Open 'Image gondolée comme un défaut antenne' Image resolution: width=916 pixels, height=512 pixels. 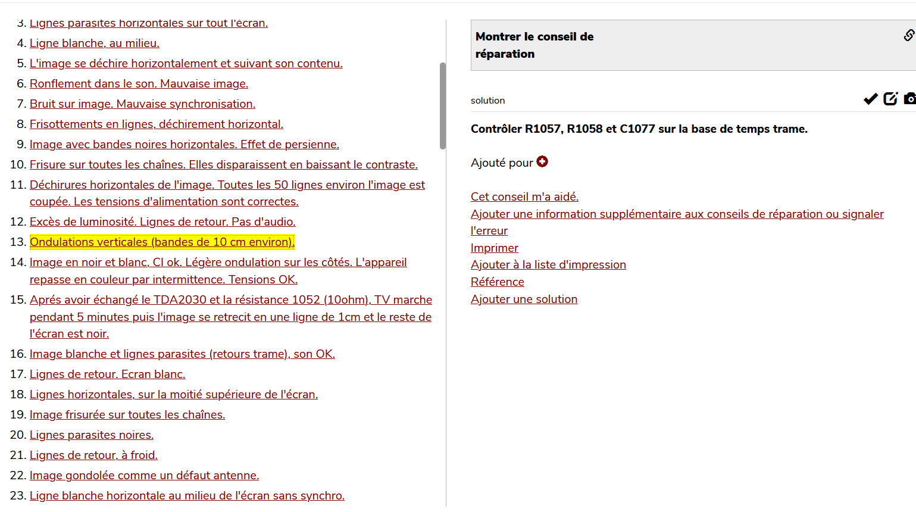click(144, 475)
